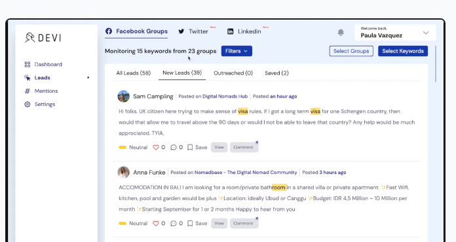Click View on Anna Funke's post
The image size is (456, 242).
(x=219, y=224)
